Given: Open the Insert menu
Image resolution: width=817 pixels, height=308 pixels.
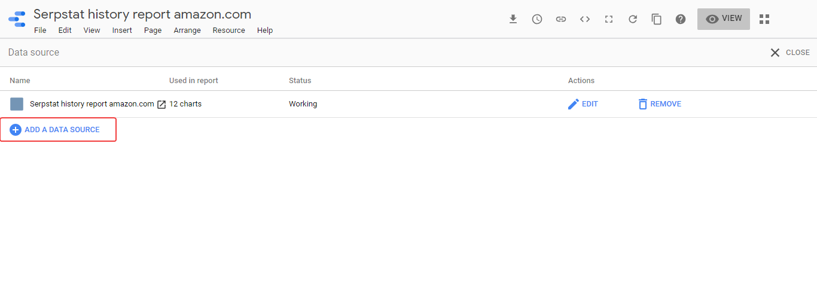Looking at the screenshot, I should 122,31.
